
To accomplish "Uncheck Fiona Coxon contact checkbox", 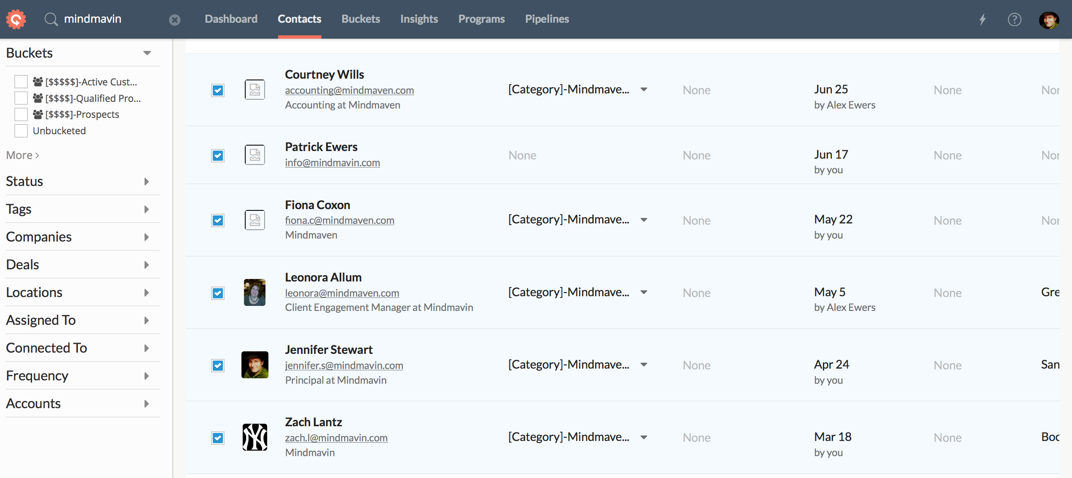I will [218, 220].
